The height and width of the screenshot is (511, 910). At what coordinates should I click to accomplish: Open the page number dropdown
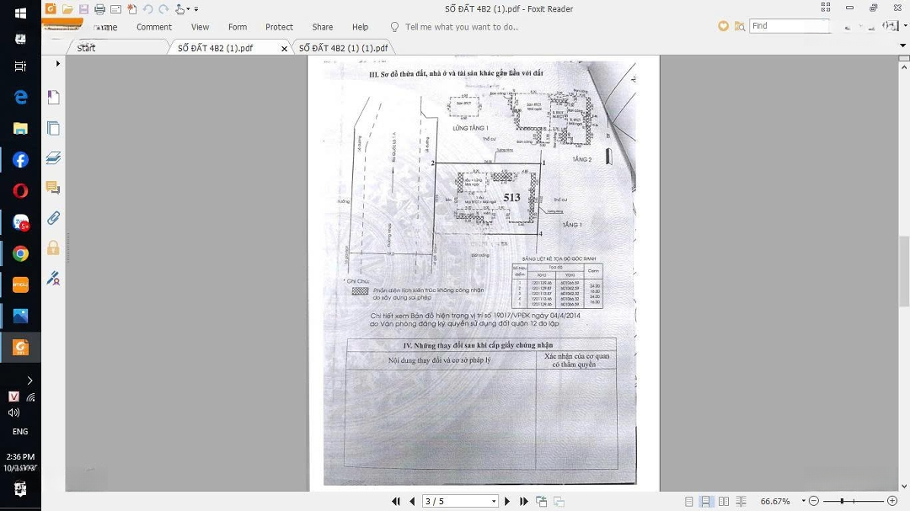click(x=494, y=502)
